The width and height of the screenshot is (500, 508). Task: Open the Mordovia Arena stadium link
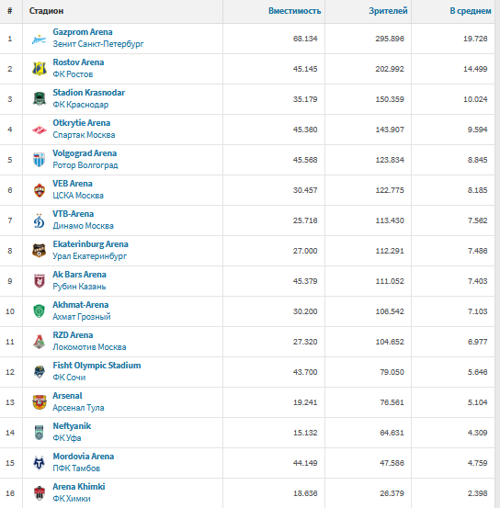84,457
